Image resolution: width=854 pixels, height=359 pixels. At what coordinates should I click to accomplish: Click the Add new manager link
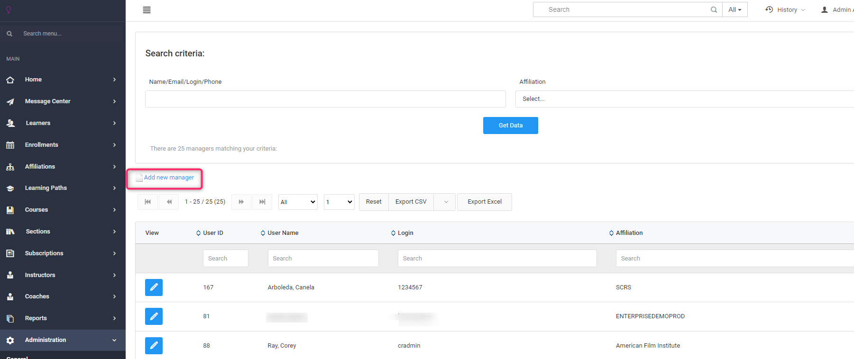[169, 178]
